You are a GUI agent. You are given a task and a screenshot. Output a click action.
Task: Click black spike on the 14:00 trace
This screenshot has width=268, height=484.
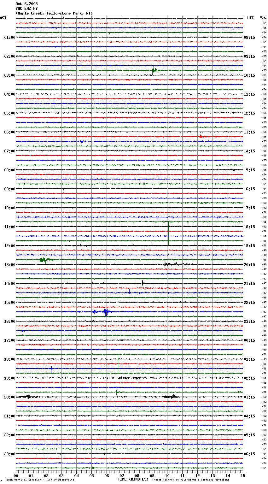(143, 283)
